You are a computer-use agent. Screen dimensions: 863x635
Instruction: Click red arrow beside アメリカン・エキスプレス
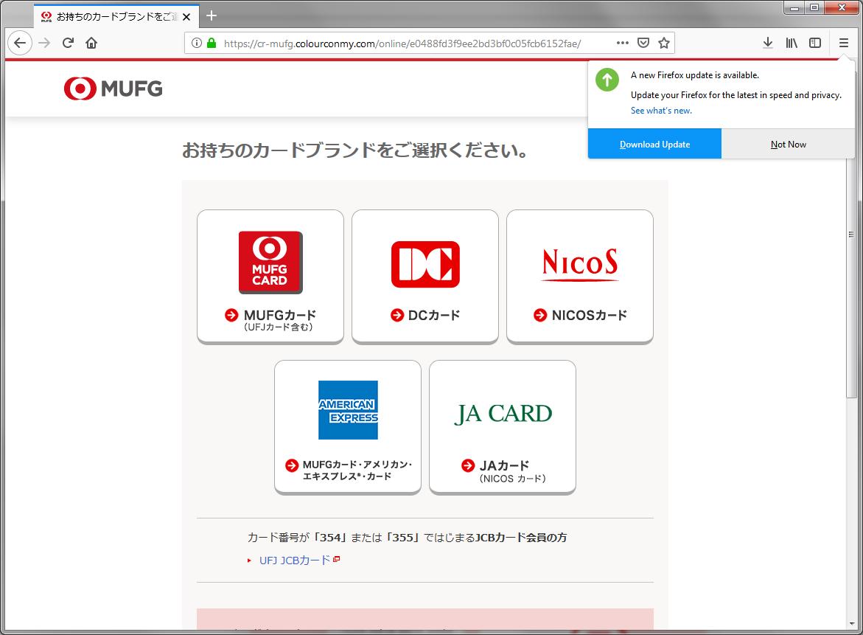point(292,465)
